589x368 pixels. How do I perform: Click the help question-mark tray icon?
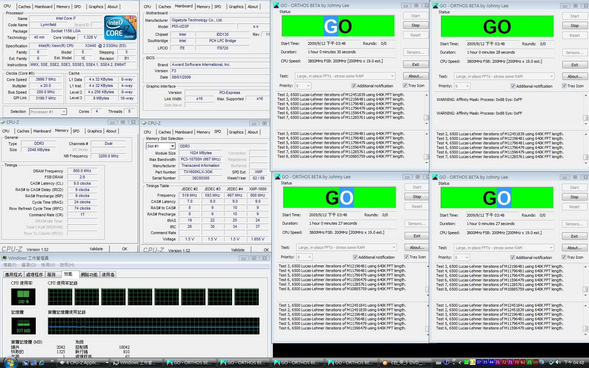coord(446,362)
